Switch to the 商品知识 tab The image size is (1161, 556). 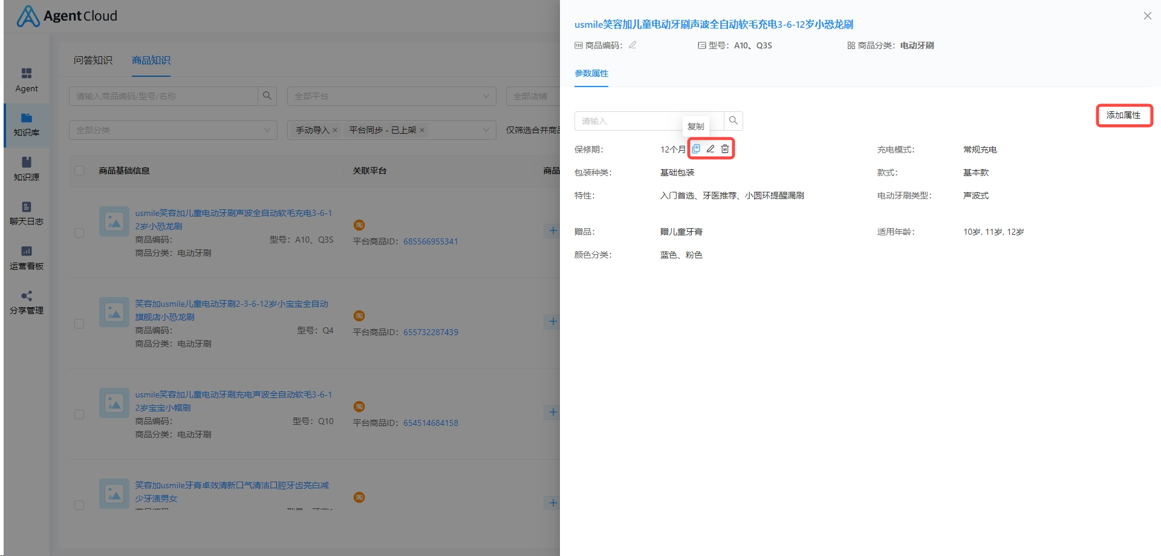[x=151, y=61]
